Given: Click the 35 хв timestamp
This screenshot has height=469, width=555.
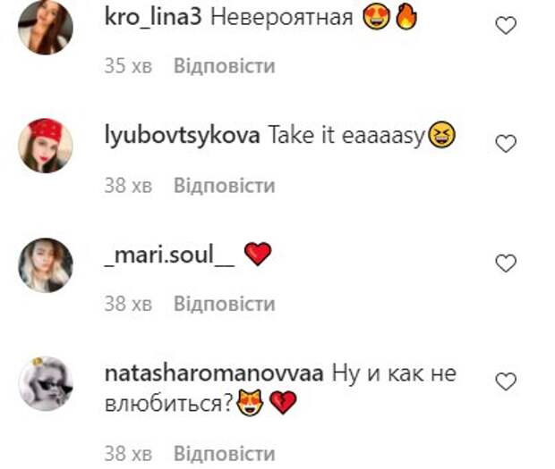Looking at the screenshot, I should [x=128, y=66].
